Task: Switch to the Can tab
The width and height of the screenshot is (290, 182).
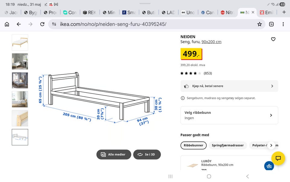Action: pyautogui.click(x=208, y=12)
